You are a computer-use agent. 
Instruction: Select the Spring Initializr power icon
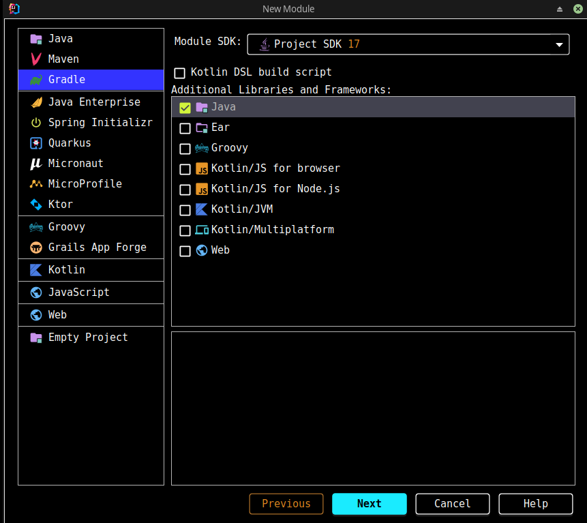point(36,123)
